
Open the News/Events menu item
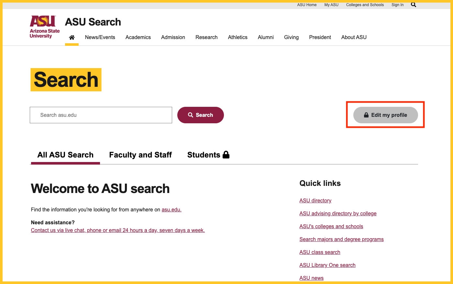pos(100,37)
